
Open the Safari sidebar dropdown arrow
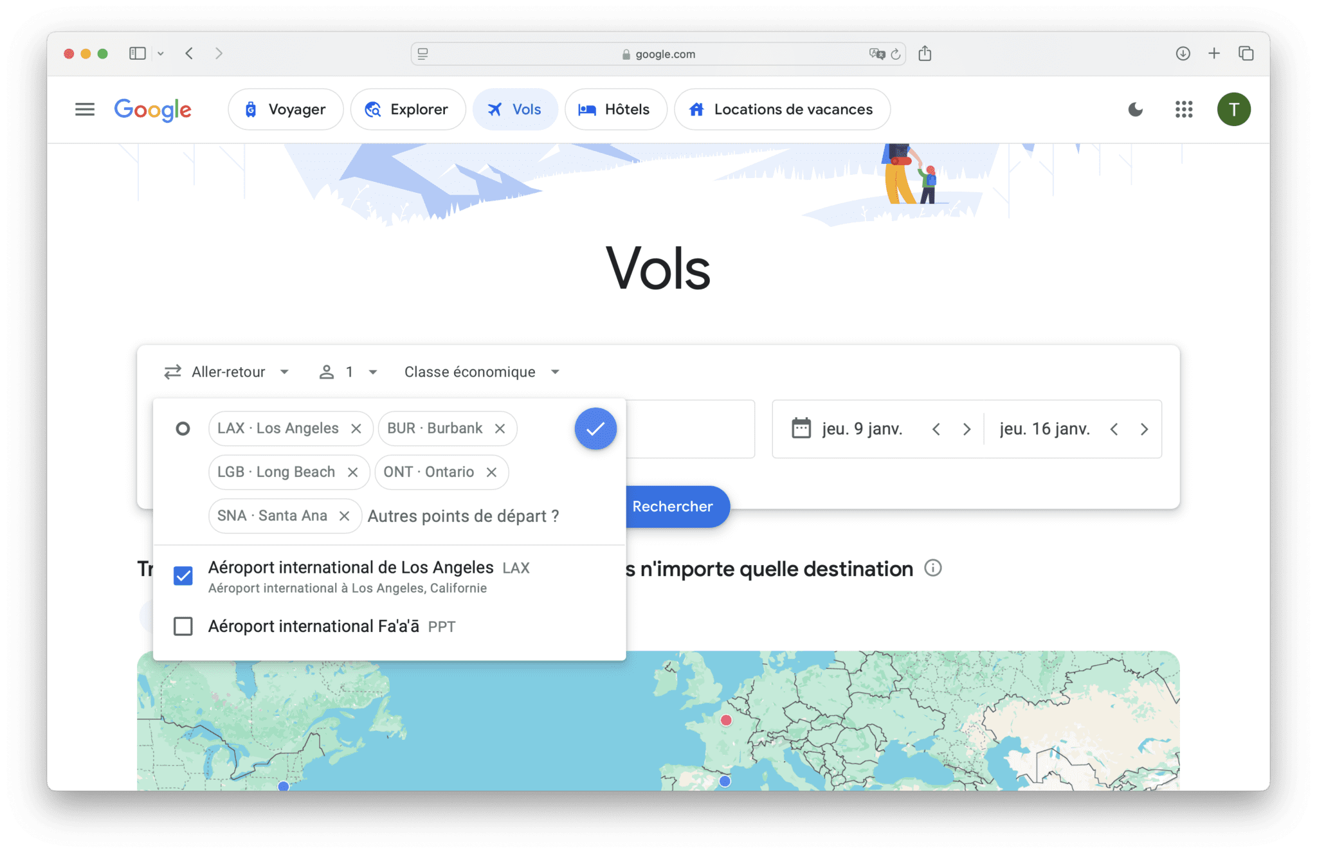click(x=161, y=53)
